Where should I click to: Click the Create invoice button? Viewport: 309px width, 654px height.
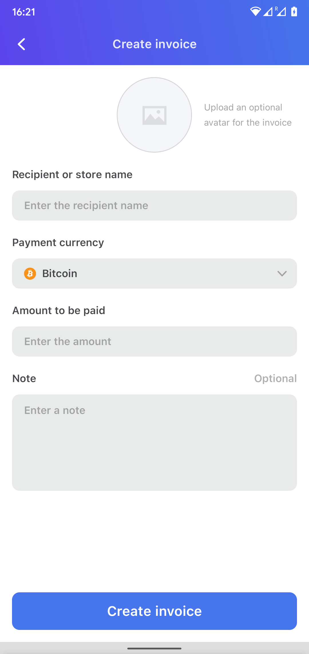154,611
